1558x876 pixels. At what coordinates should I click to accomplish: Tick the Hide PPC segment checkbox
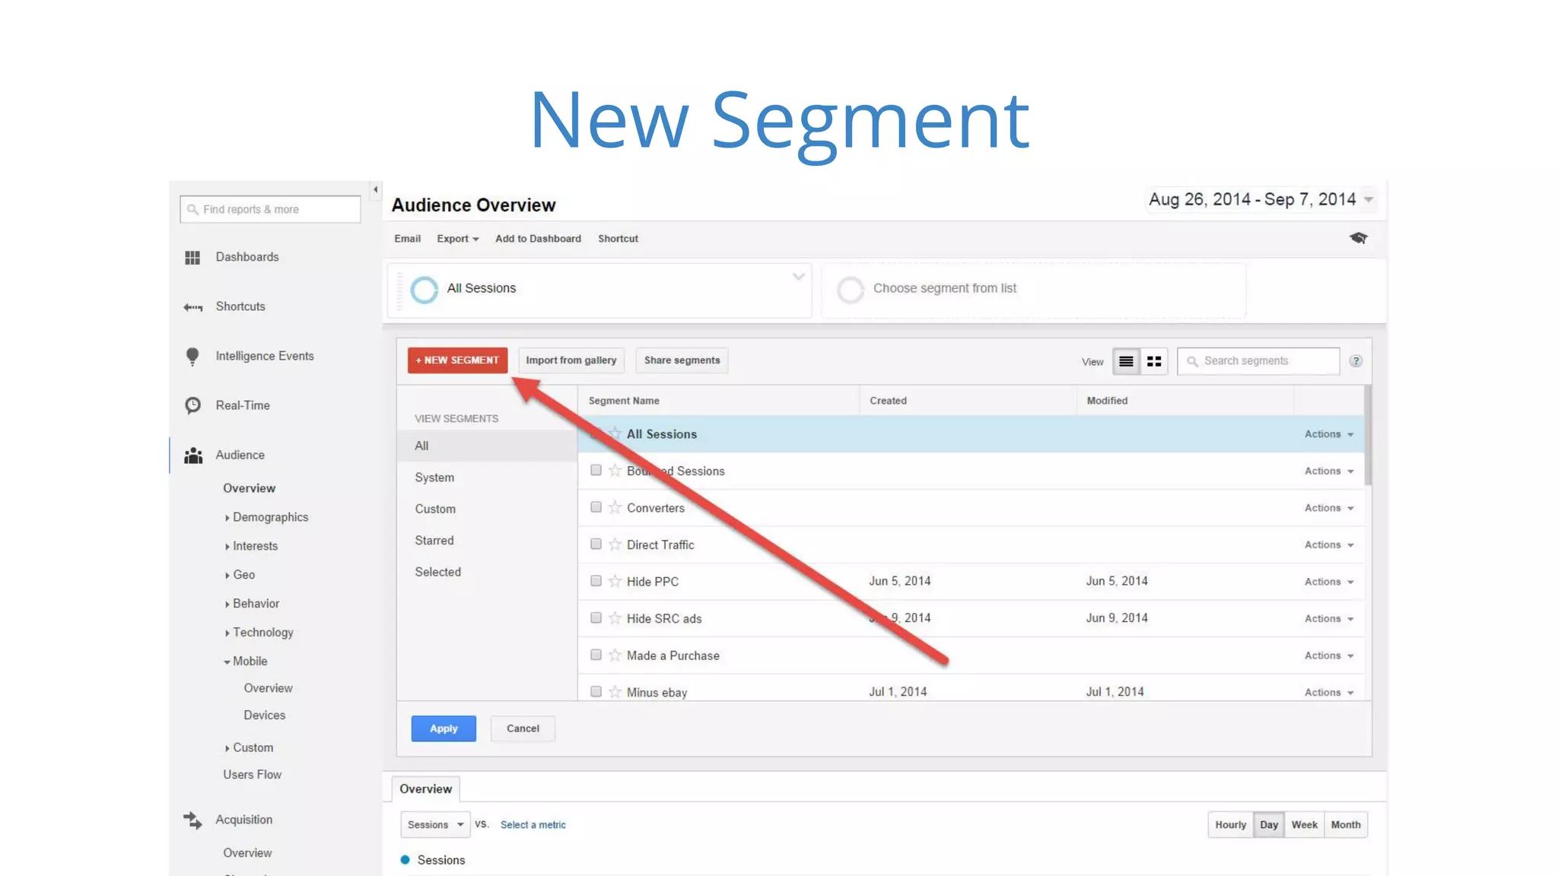point(596,581)
